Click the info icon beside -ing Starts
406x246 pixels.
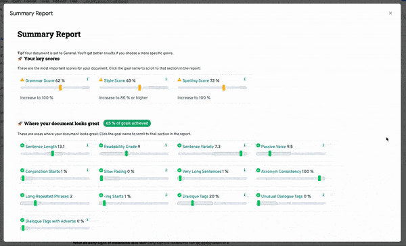point(166,195)
